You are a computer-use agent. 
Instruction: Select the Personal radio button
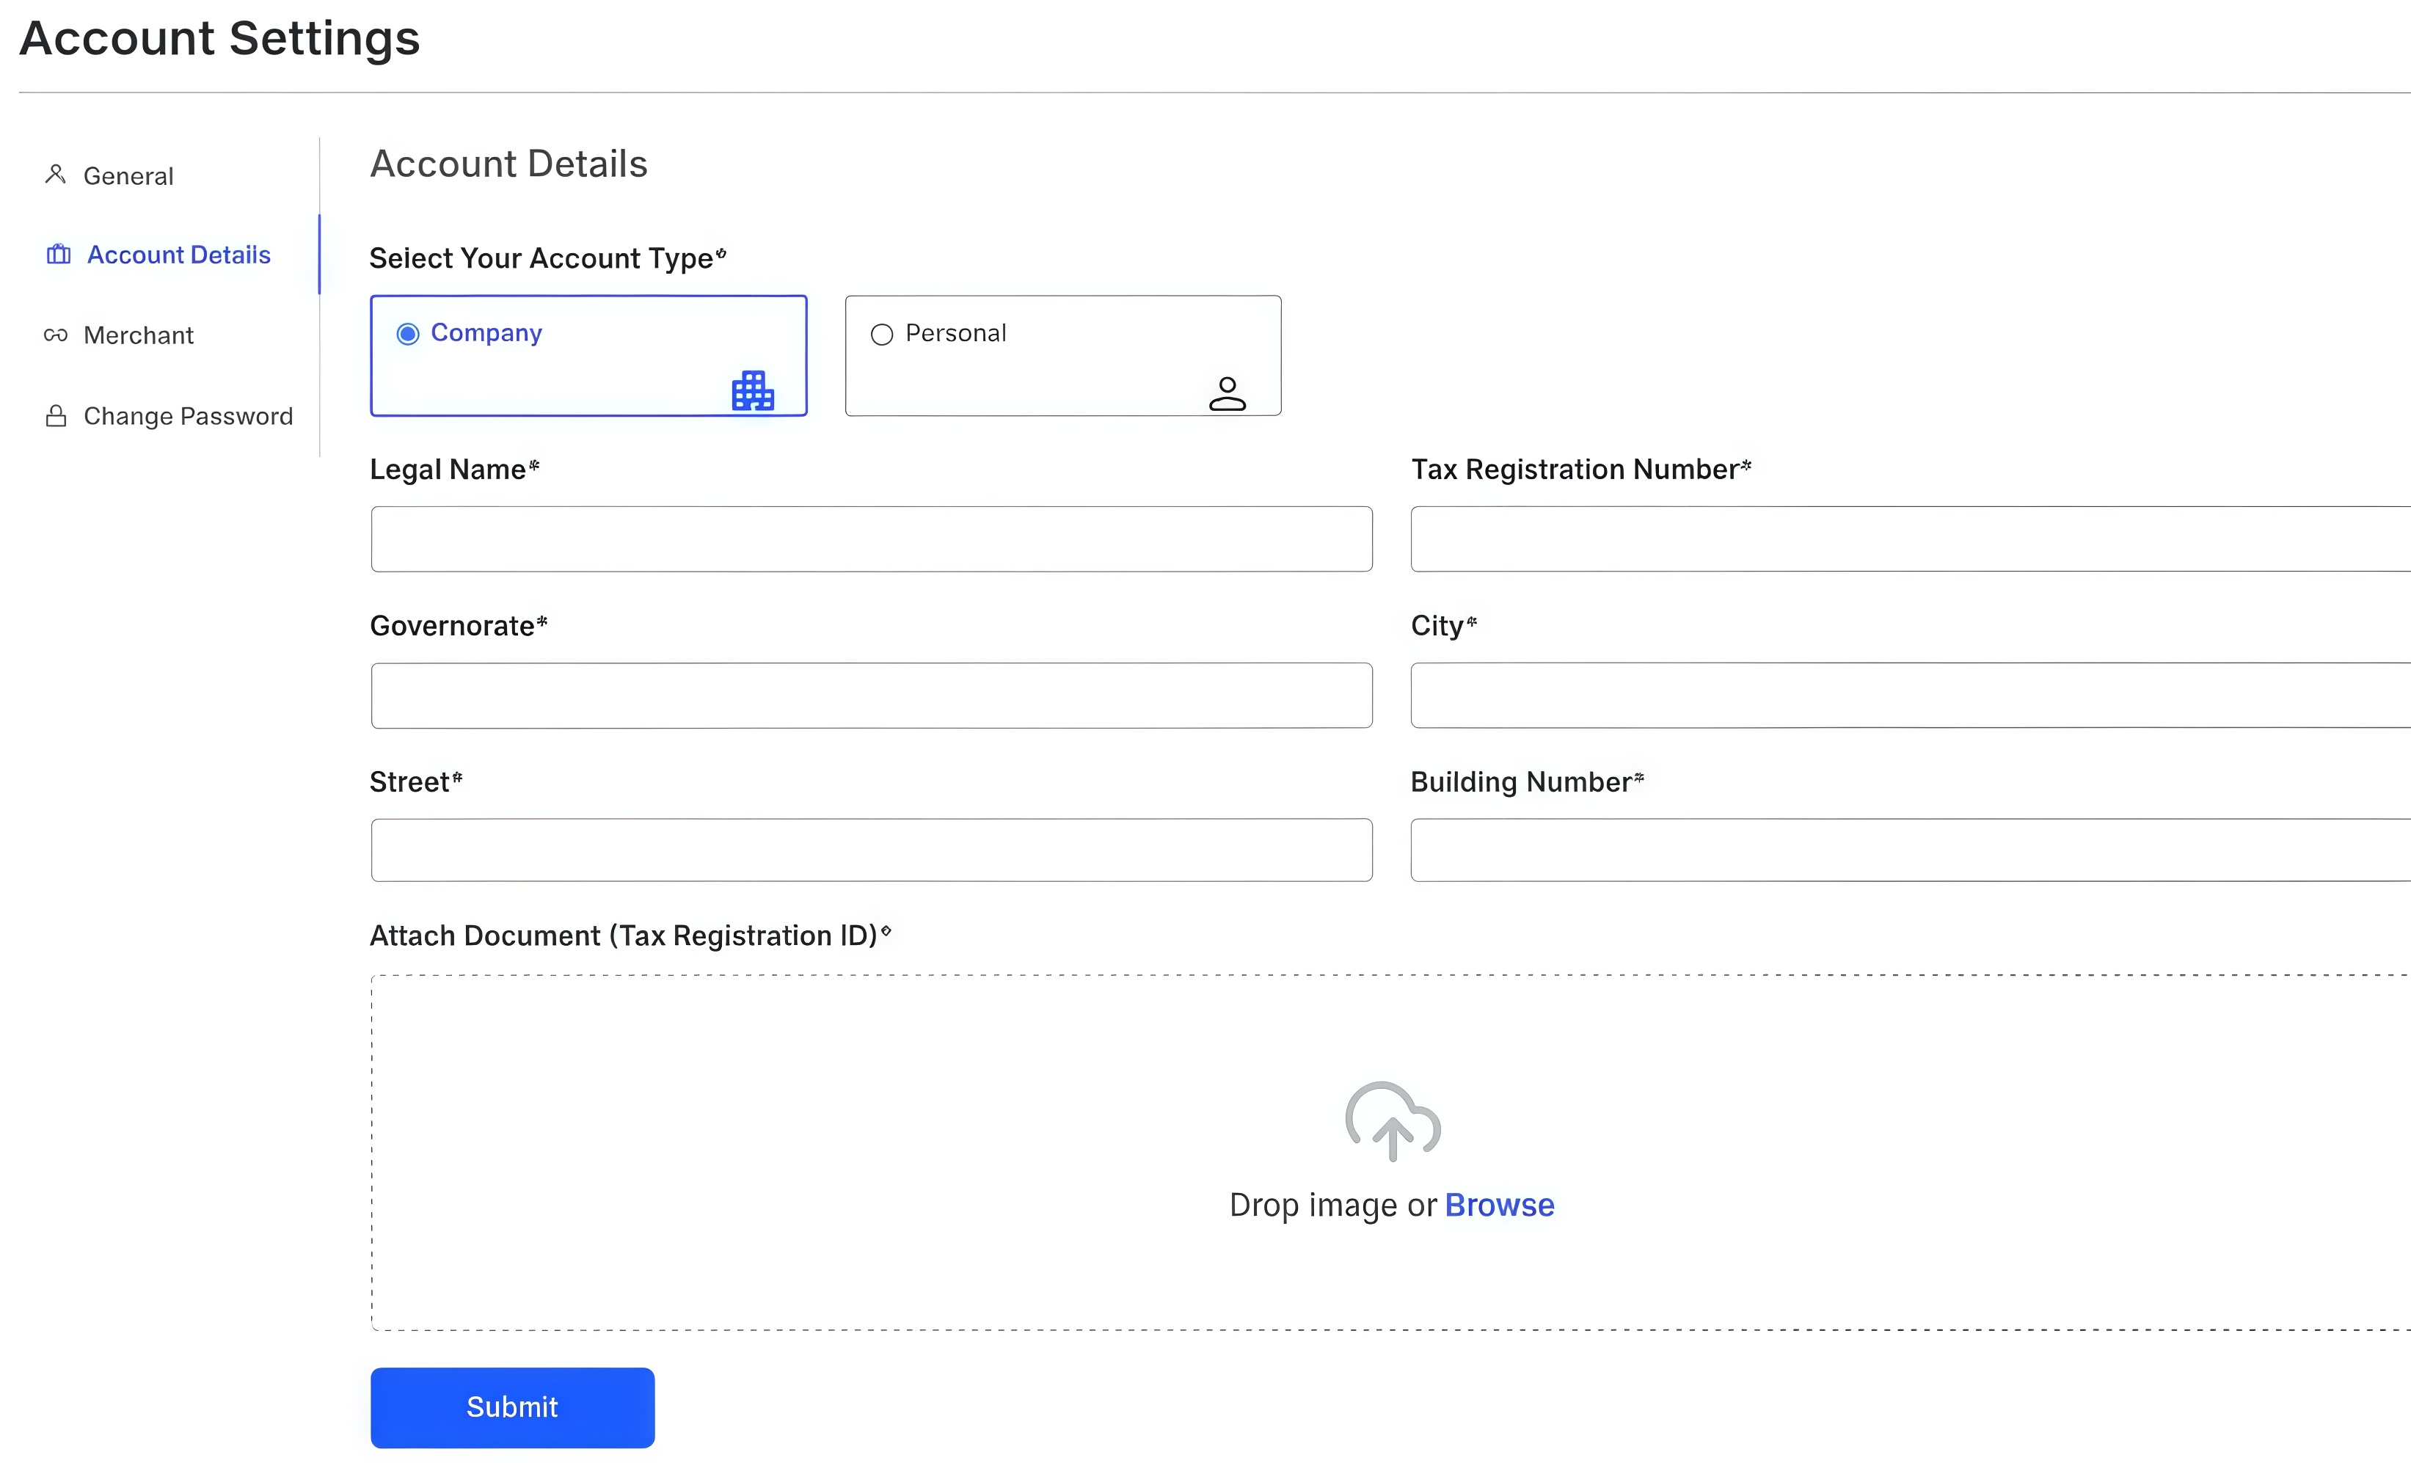[x=882, y=335]
